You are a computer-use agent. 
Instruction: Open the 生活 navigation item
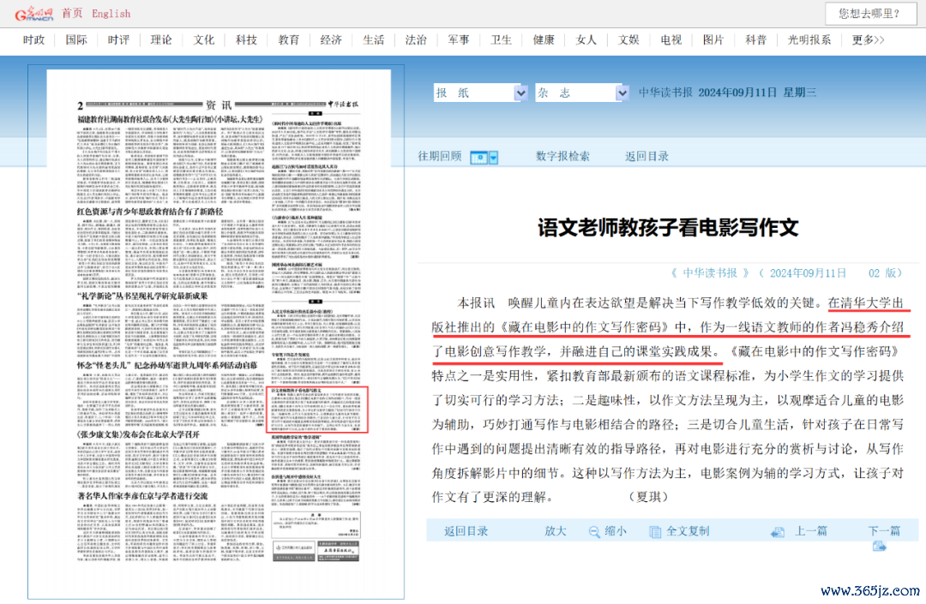point(374,40)
